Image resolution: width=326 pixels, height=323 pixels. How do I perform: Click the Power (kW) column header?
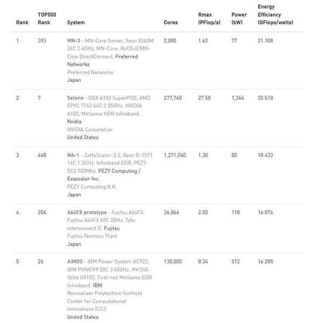238,19
